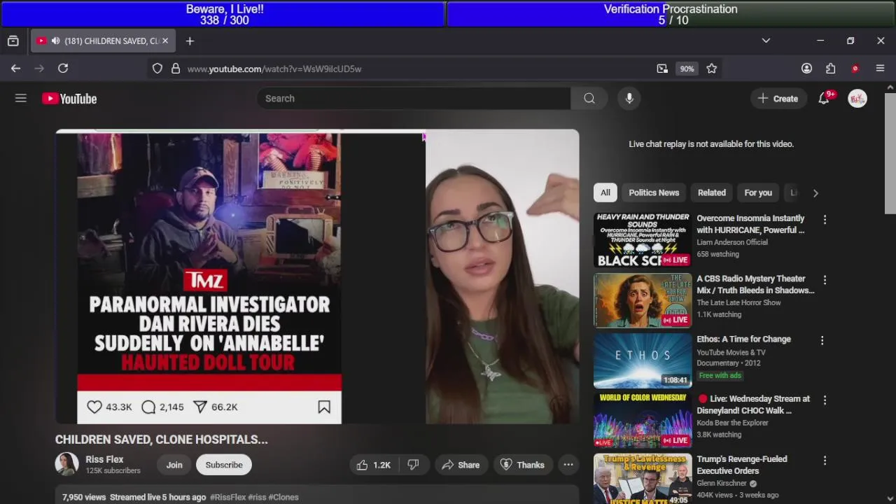Reload the page

click(x=63, y=69)
